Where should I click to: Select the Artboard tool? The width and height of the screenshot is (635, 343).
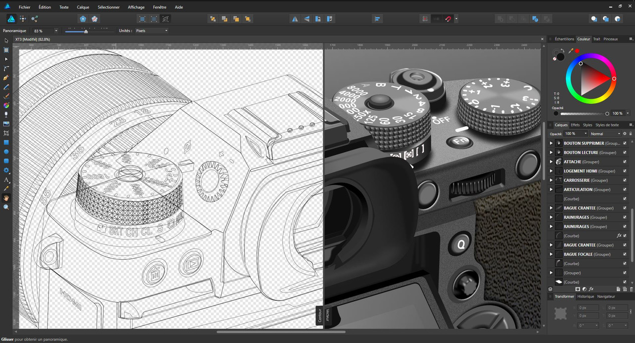6,50
